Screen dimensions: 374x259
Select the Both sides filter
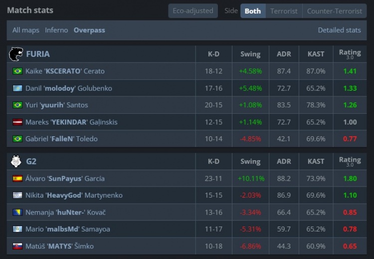[x=253, y=10]
